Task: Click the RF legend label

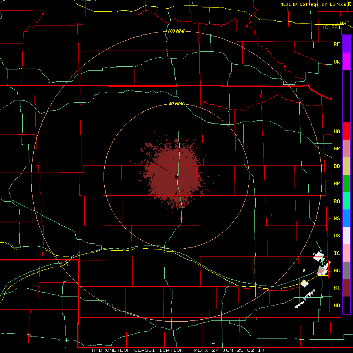Action: (337, 44)
